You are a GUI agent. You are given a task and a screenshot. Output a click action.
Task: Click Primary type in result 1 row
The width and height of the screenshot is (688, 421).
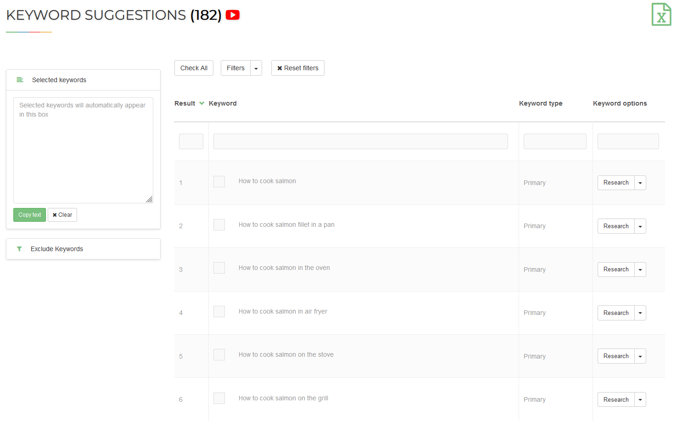pyautogui.click(x=535, y=183)
